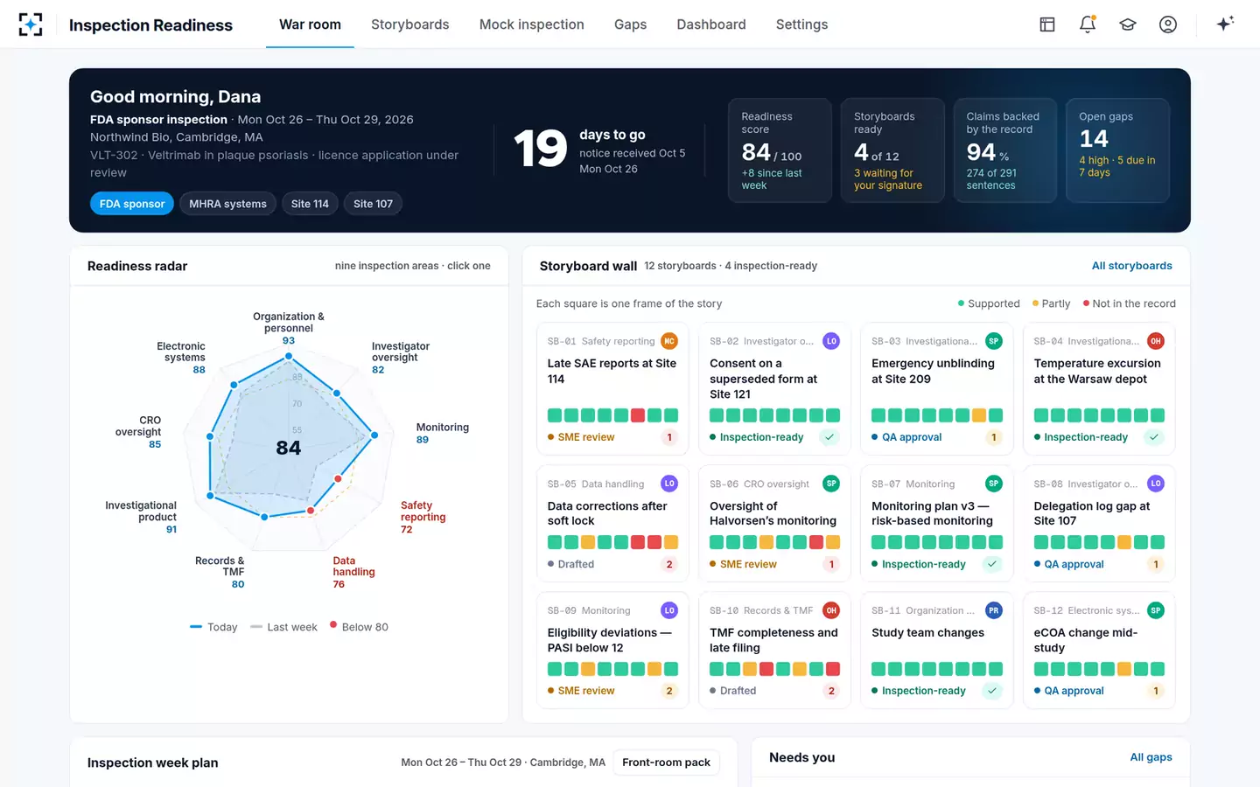
Task: Follow the All storyboards link
Action: point(1132,266)
